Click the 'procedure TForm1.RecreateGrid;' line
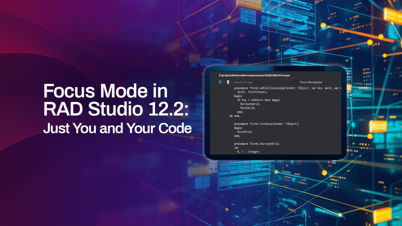 [257, 144]
